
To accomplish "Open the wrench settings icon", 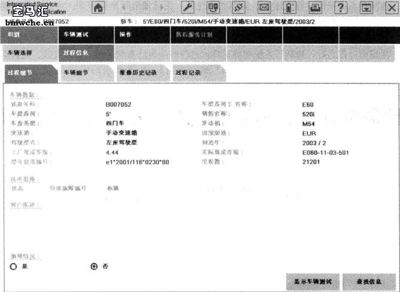I will click(x=187, y=7).
